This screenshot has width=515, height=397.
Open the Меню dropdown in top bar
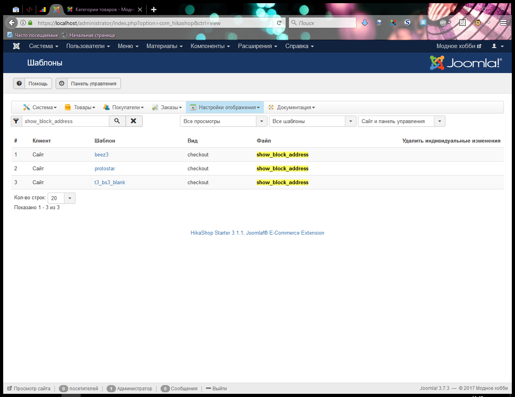(x=128, y=46)
